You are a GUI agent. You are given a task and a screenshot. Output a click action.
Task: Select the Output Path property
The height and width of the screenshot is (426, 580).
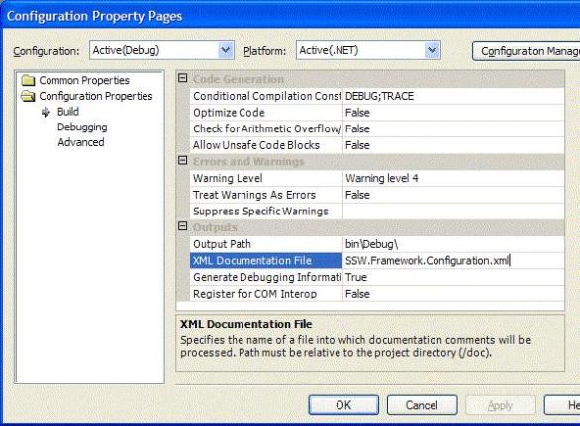click(266, 244)
